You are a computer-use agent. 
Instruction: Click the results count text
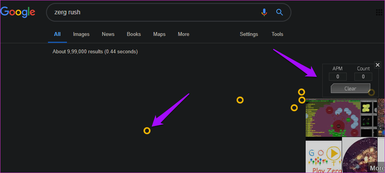[x=95, y=52]
